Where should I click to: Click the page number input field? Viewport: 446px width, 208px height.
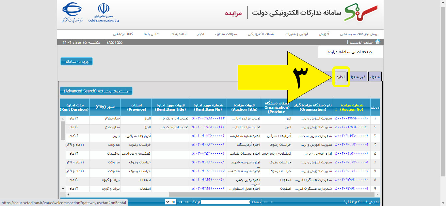tap(225, 202)
